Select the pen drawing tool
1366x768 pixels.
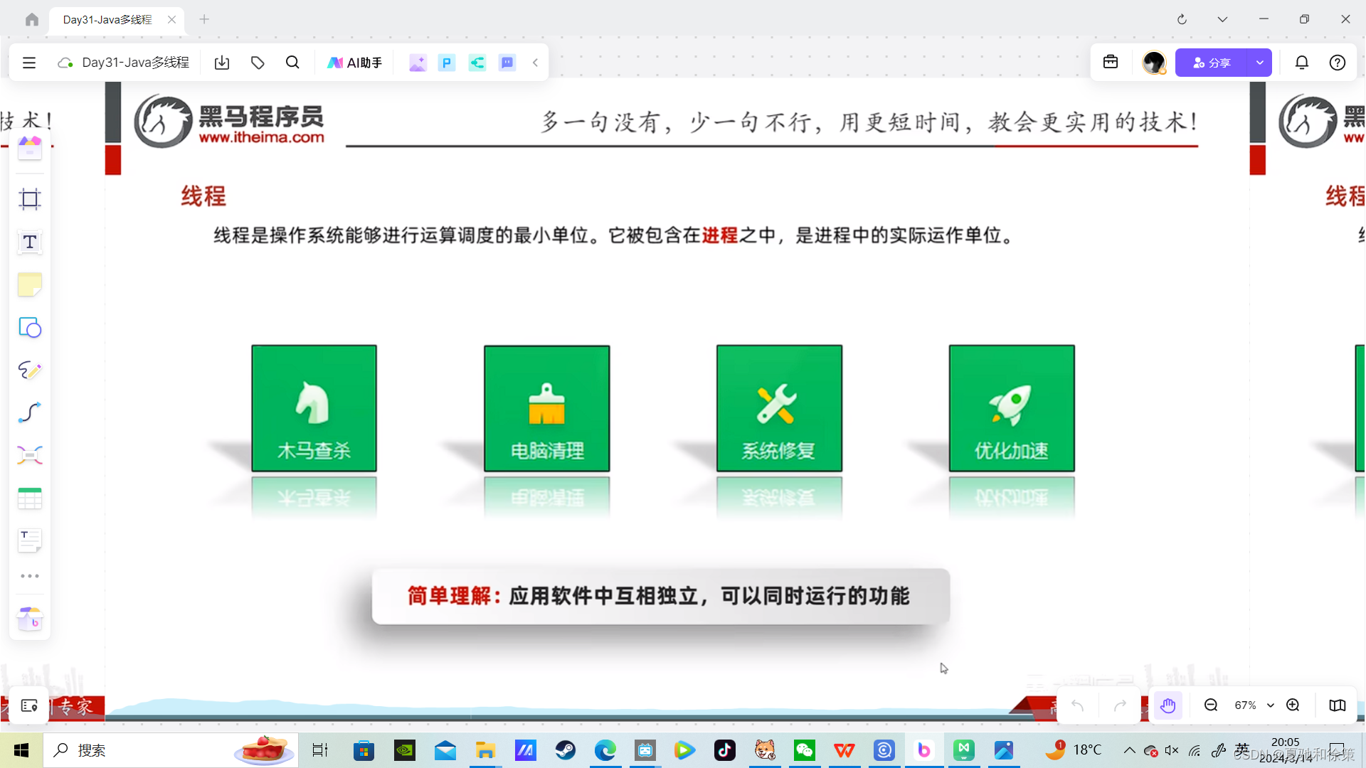(30, 370)
